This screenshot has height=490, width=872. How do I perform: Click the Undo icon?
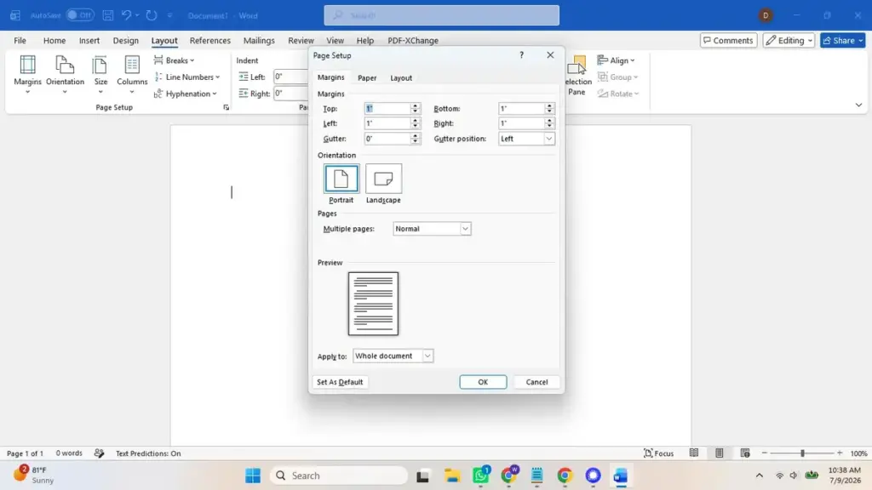pyautogui.click(x=126, y=15)
